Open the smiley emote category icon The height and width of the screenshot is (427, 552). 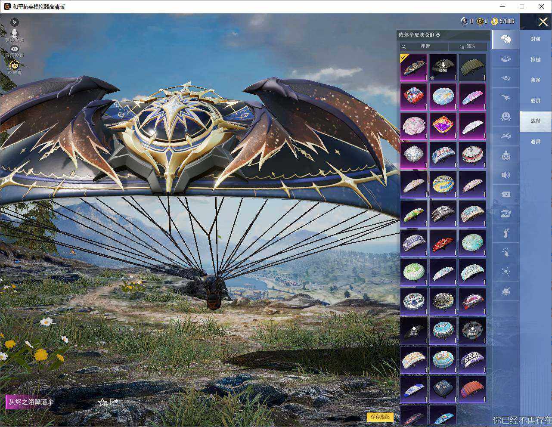(x=505, y=117)
